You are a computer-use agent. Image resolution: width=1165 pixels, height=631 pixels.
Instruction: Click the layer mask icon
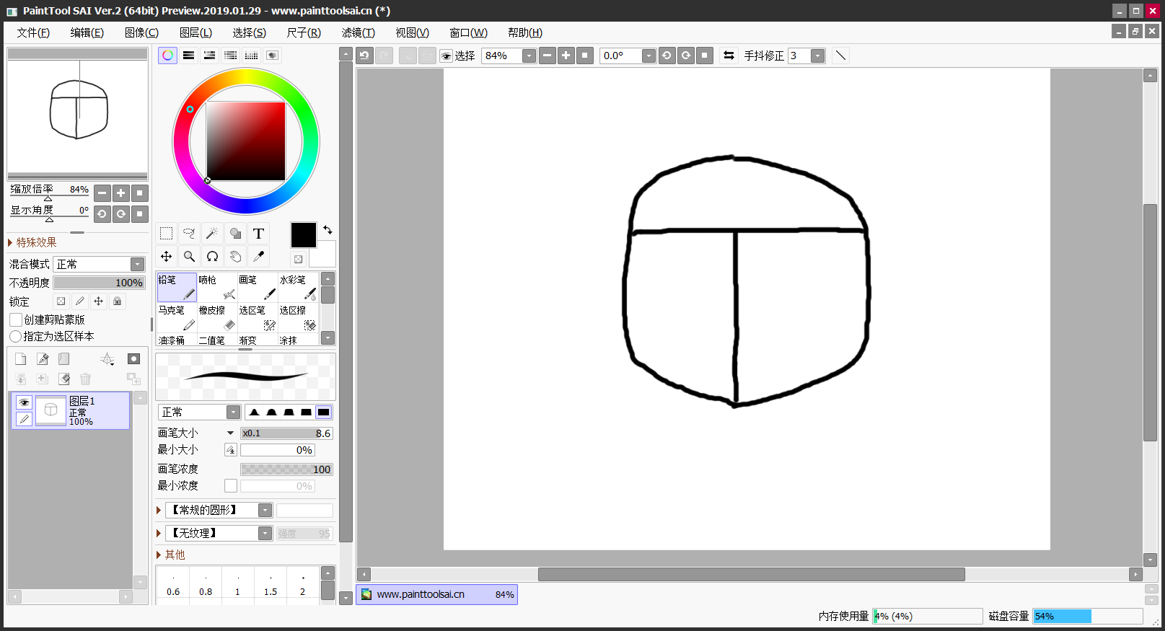click(133, 359)
